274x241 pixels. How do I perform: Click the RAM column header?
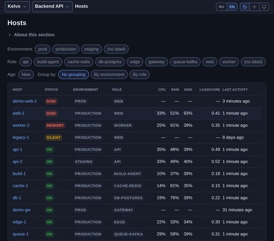tap(175, 90)
